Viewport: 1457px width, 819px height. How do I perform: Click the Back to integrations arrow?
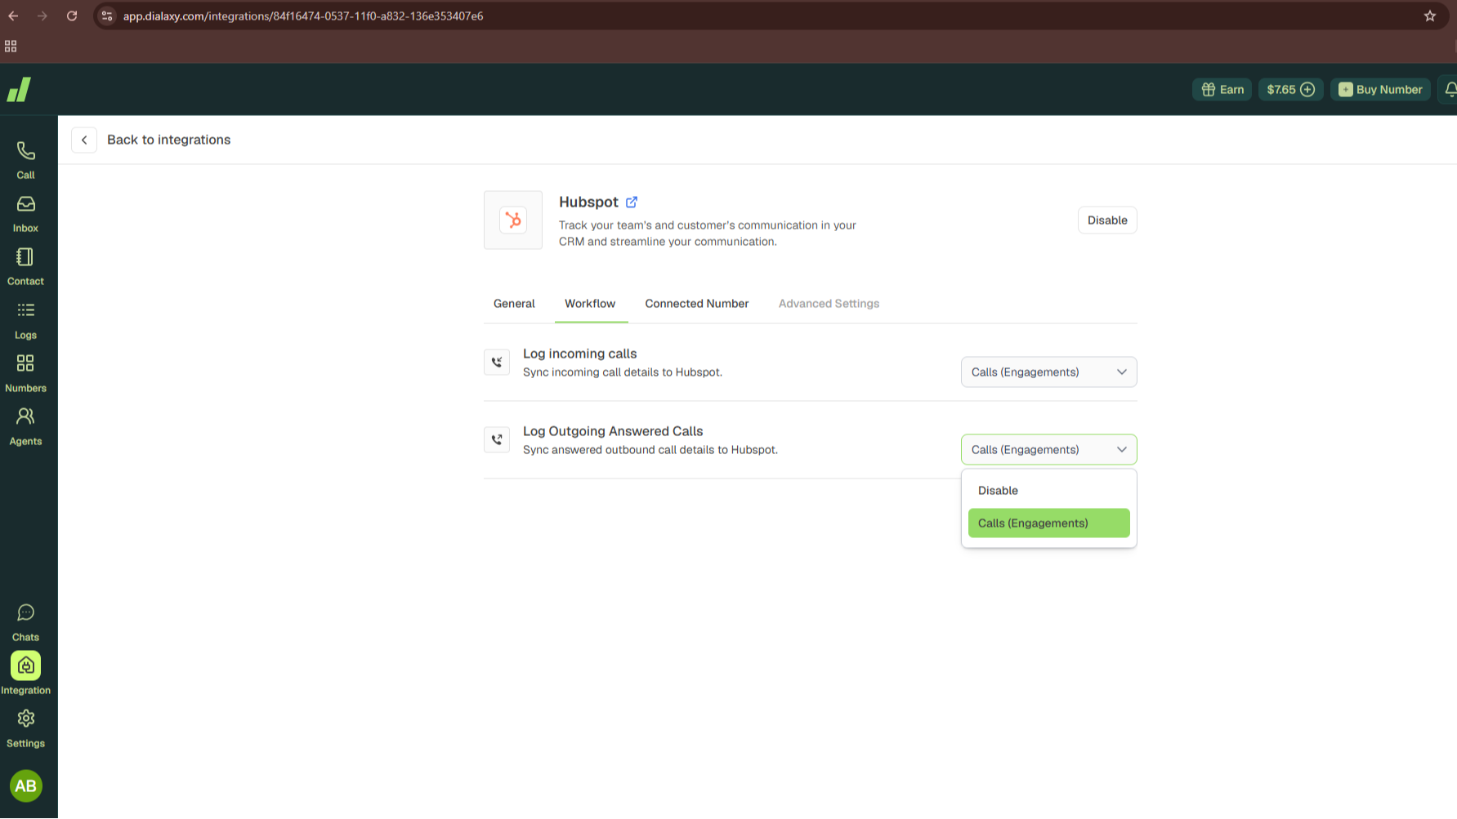click(84, 140)
